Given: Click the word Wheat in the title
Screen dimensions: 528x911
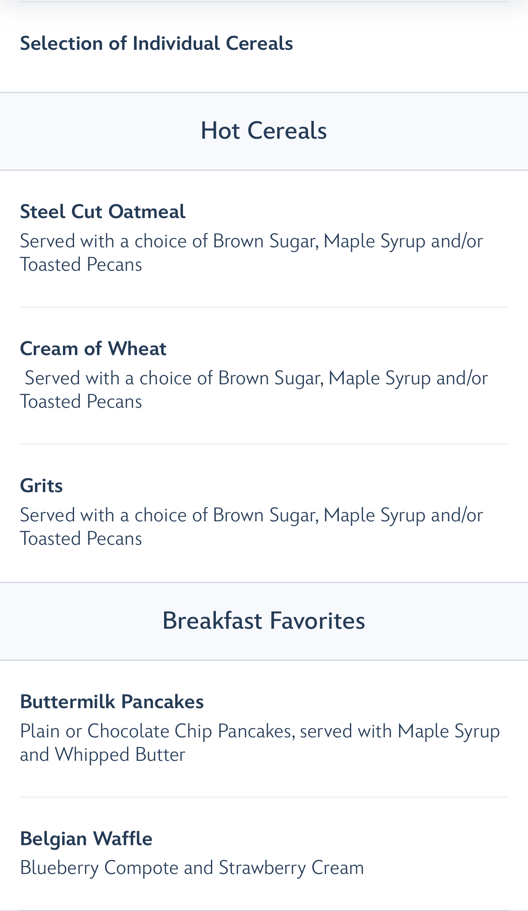Looking at the screenshot, I should pyautogui.click(x=137, y=348).
